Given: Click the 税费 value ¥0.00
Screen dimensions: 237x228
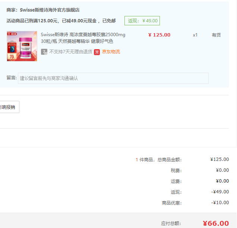Looking at the screenshot, I should (222, 170).
